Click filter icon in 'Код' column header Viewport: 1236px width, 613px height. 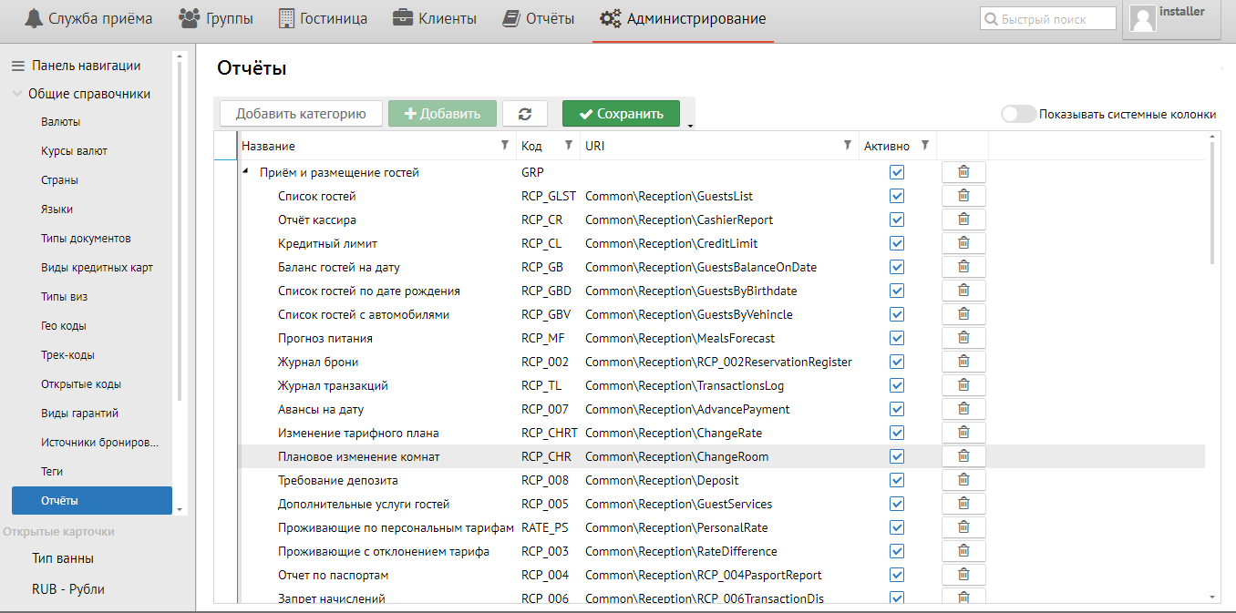569,146
